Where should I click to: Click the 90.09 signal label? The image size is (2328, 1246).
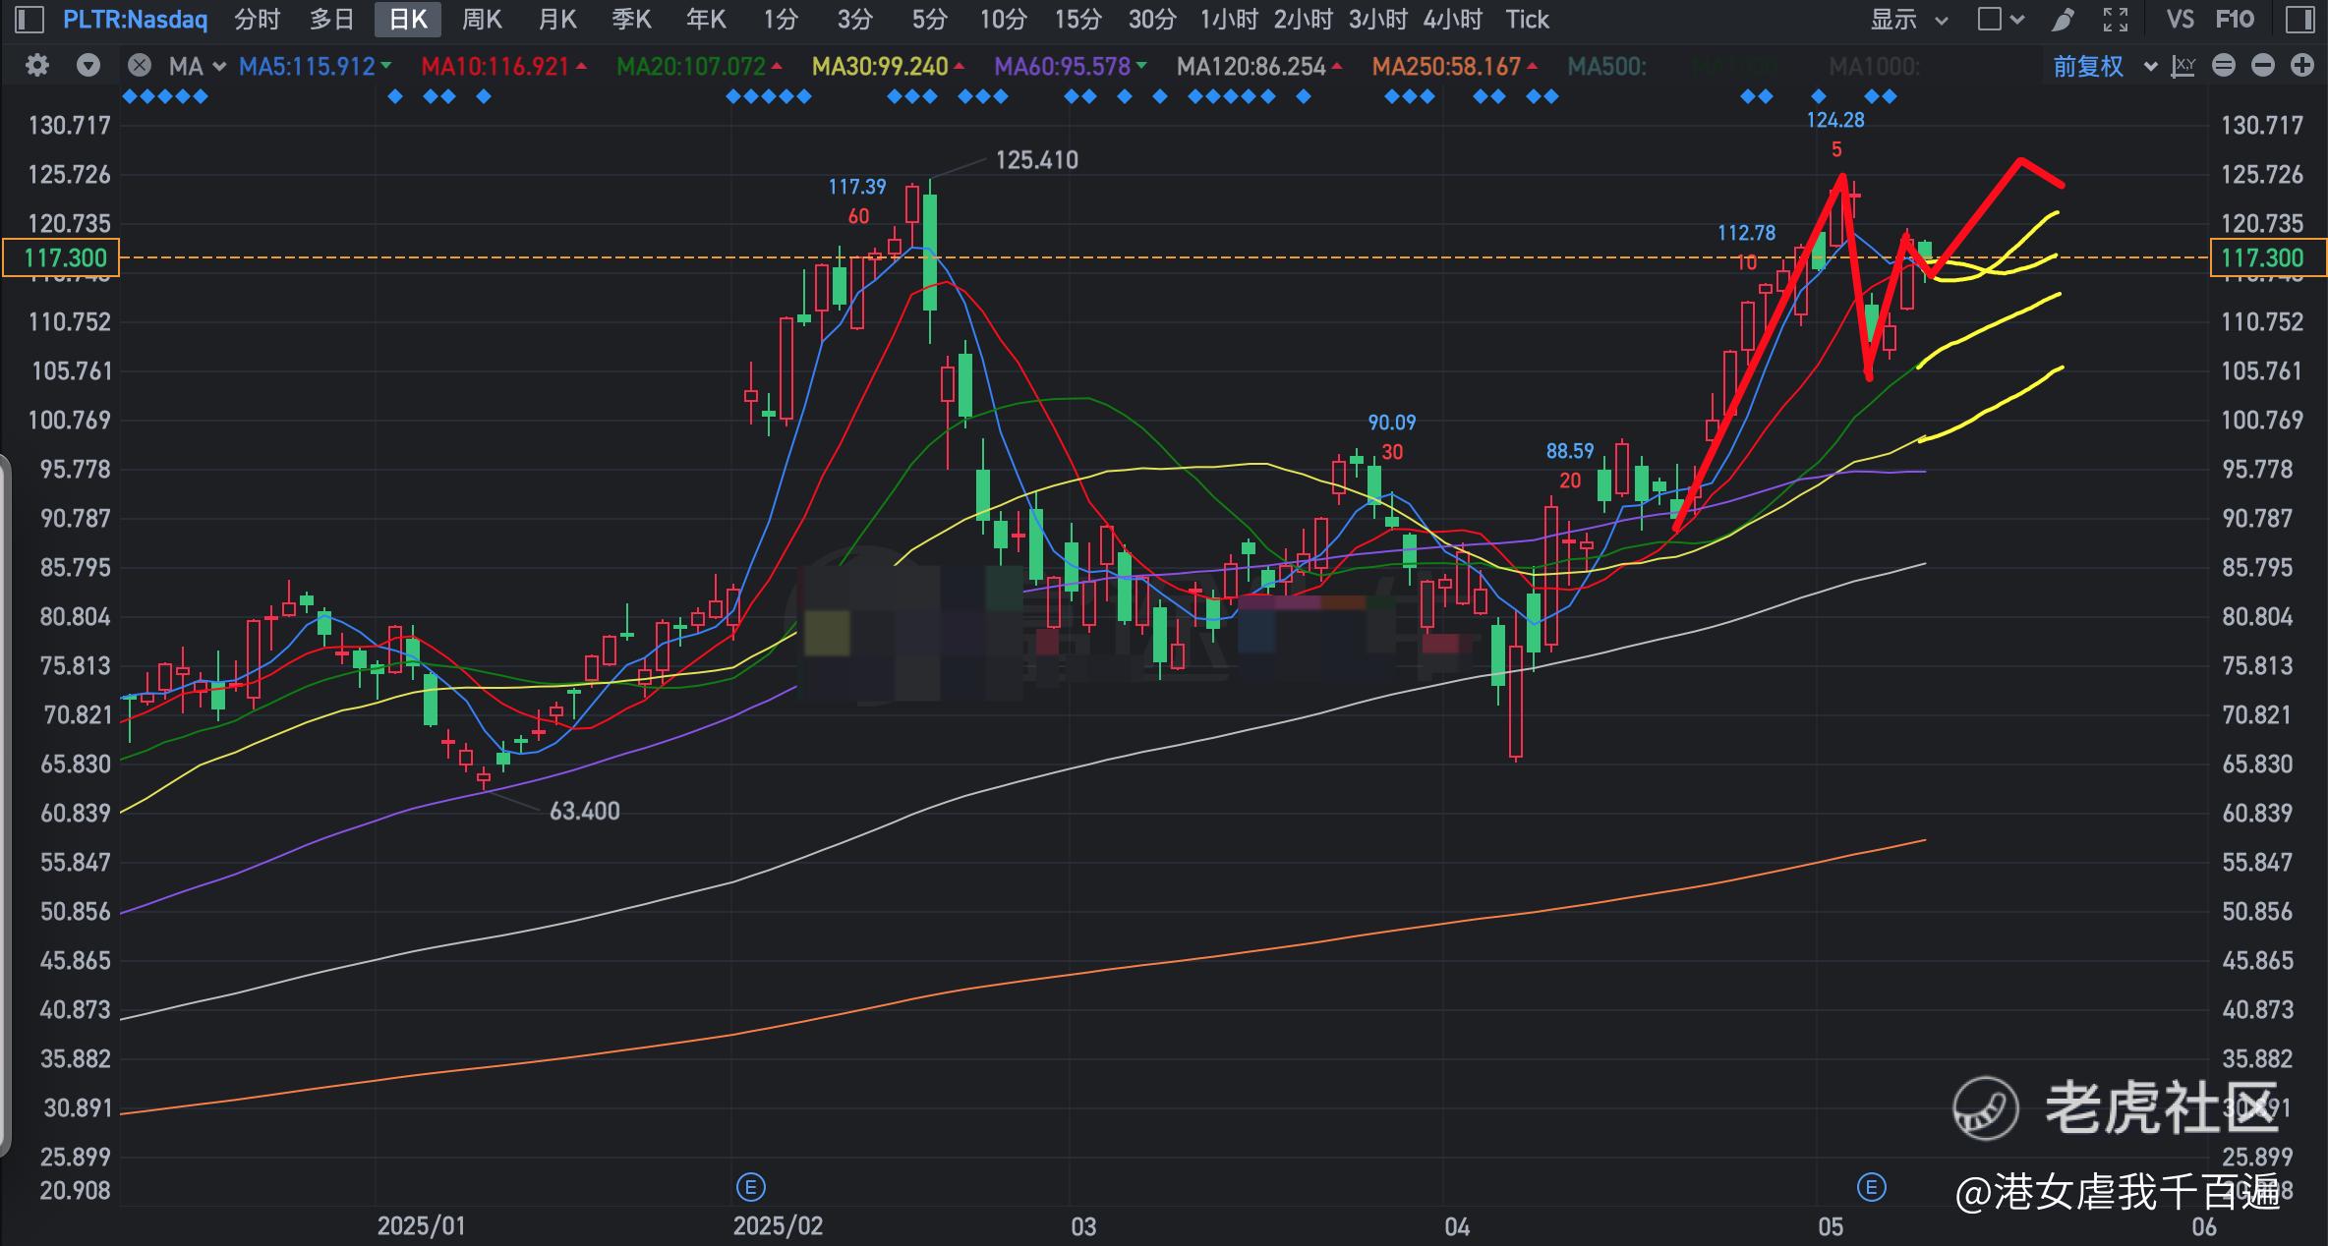coord(1392,423)
